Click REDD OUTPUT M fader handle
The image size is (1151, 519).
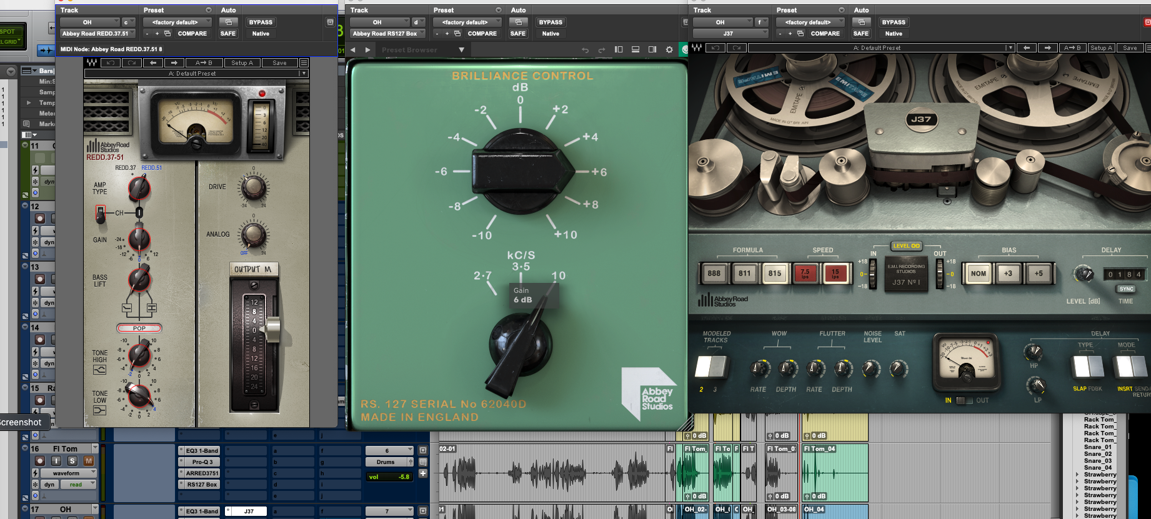pyautogui.click(x=273, y=330)
